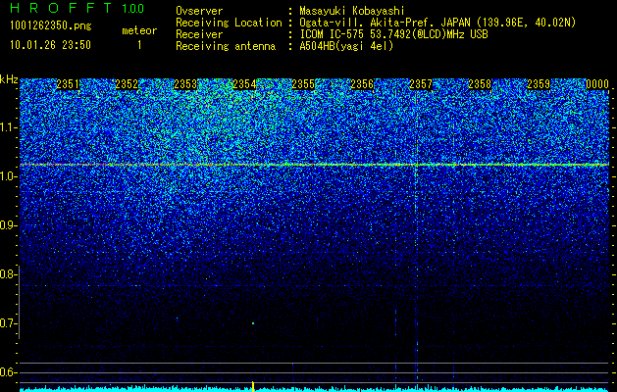Click the vertical gray bar left of the frequency axis

pyautogui.click(x=19, y=303)
